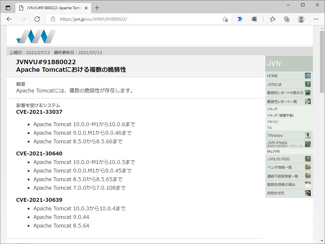Reload the current page
Screen dimensions: 325x244
pyautogui.click(x=37, y=19)
